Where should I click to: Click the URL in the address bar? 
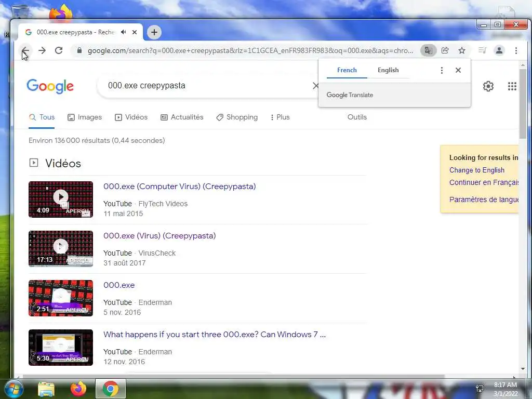[x=250, y=50]
